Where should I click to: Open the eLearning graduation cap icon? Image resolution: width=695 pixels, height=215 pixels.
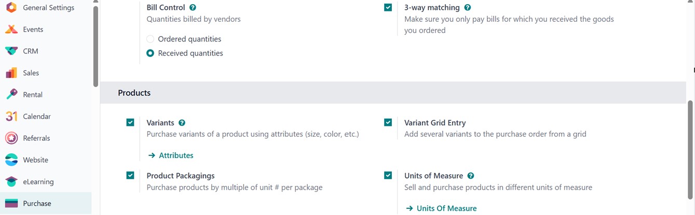coord(11,182)
